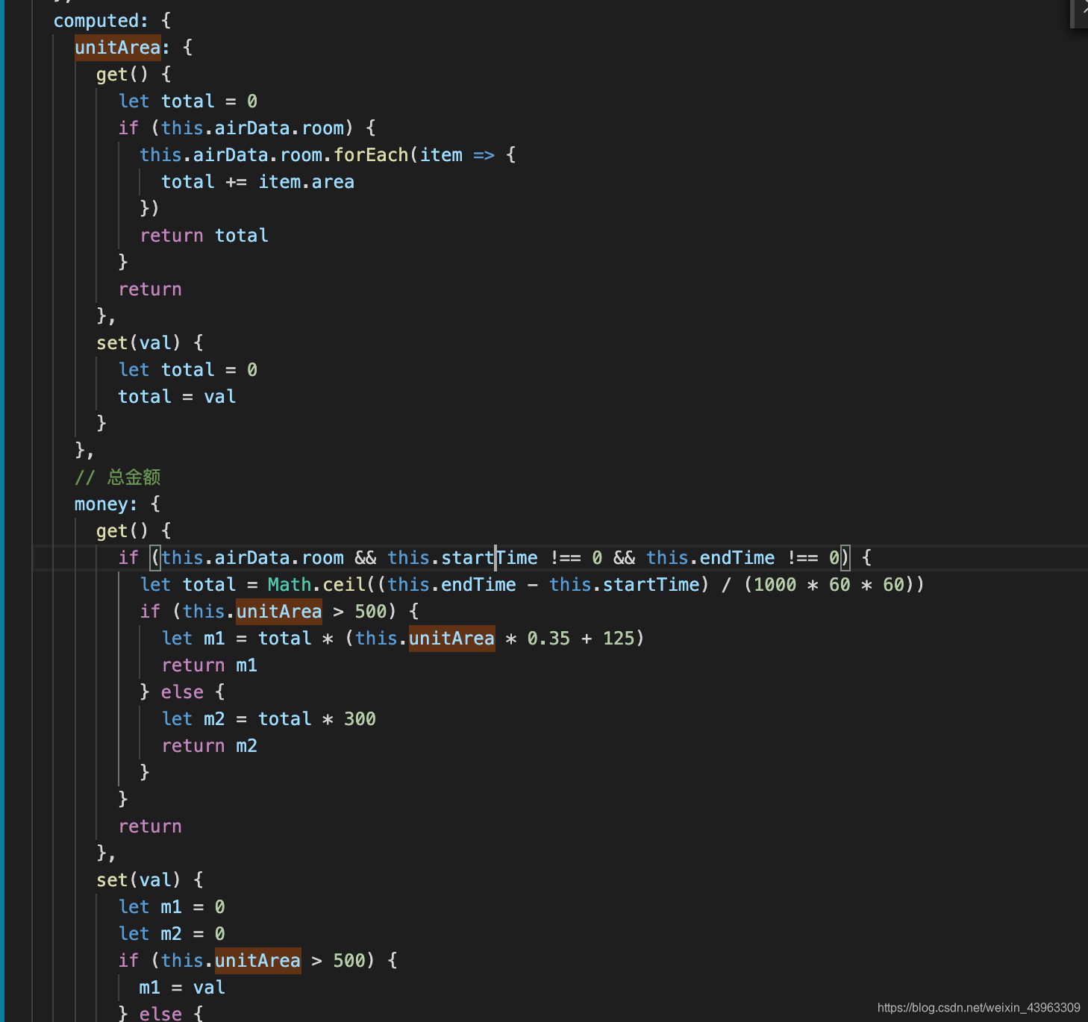The width and height of the screenshot is (1088, 1022).
Task: Select the highlighted 'unitArea' property definition name
Action: point(118,48)
